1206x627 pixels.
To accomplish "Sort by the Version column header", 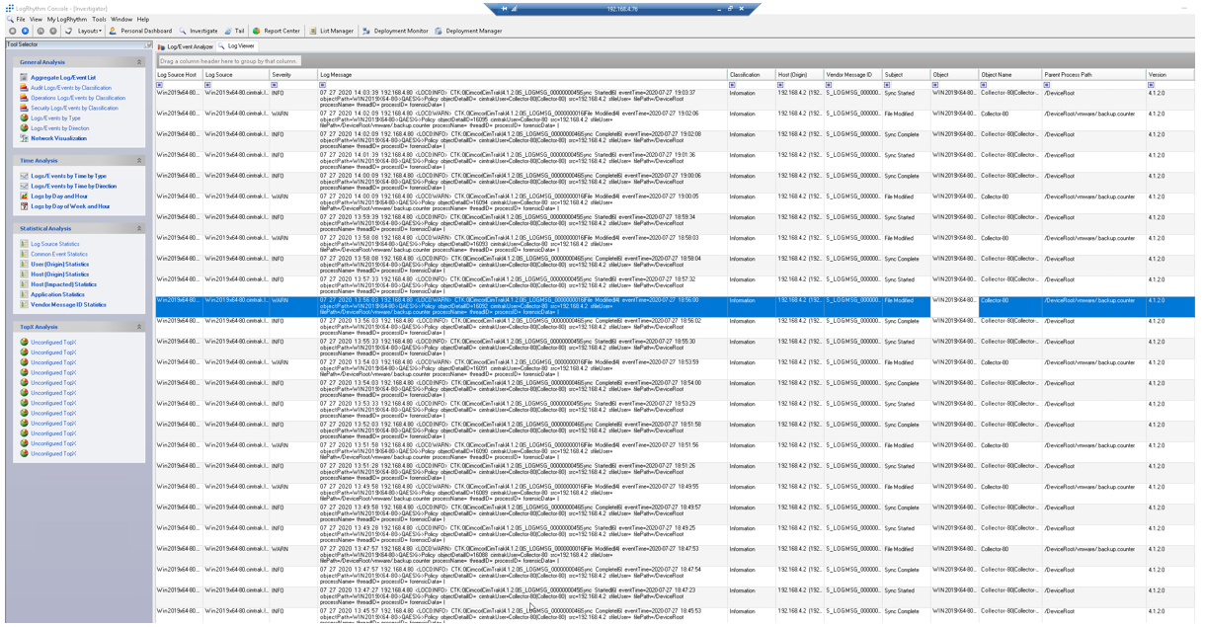I will (x=1169, y=75).
